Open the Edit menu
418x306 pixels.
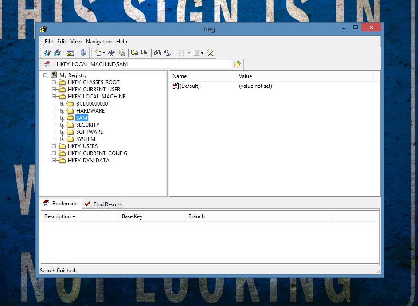[x=62, y=42]
